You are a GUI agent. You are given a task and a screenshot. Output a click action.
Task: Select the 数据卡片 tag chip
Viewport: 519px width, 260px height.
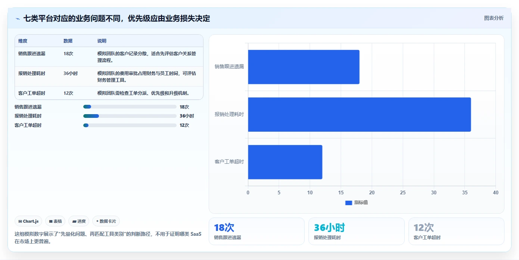pos(106,221)
